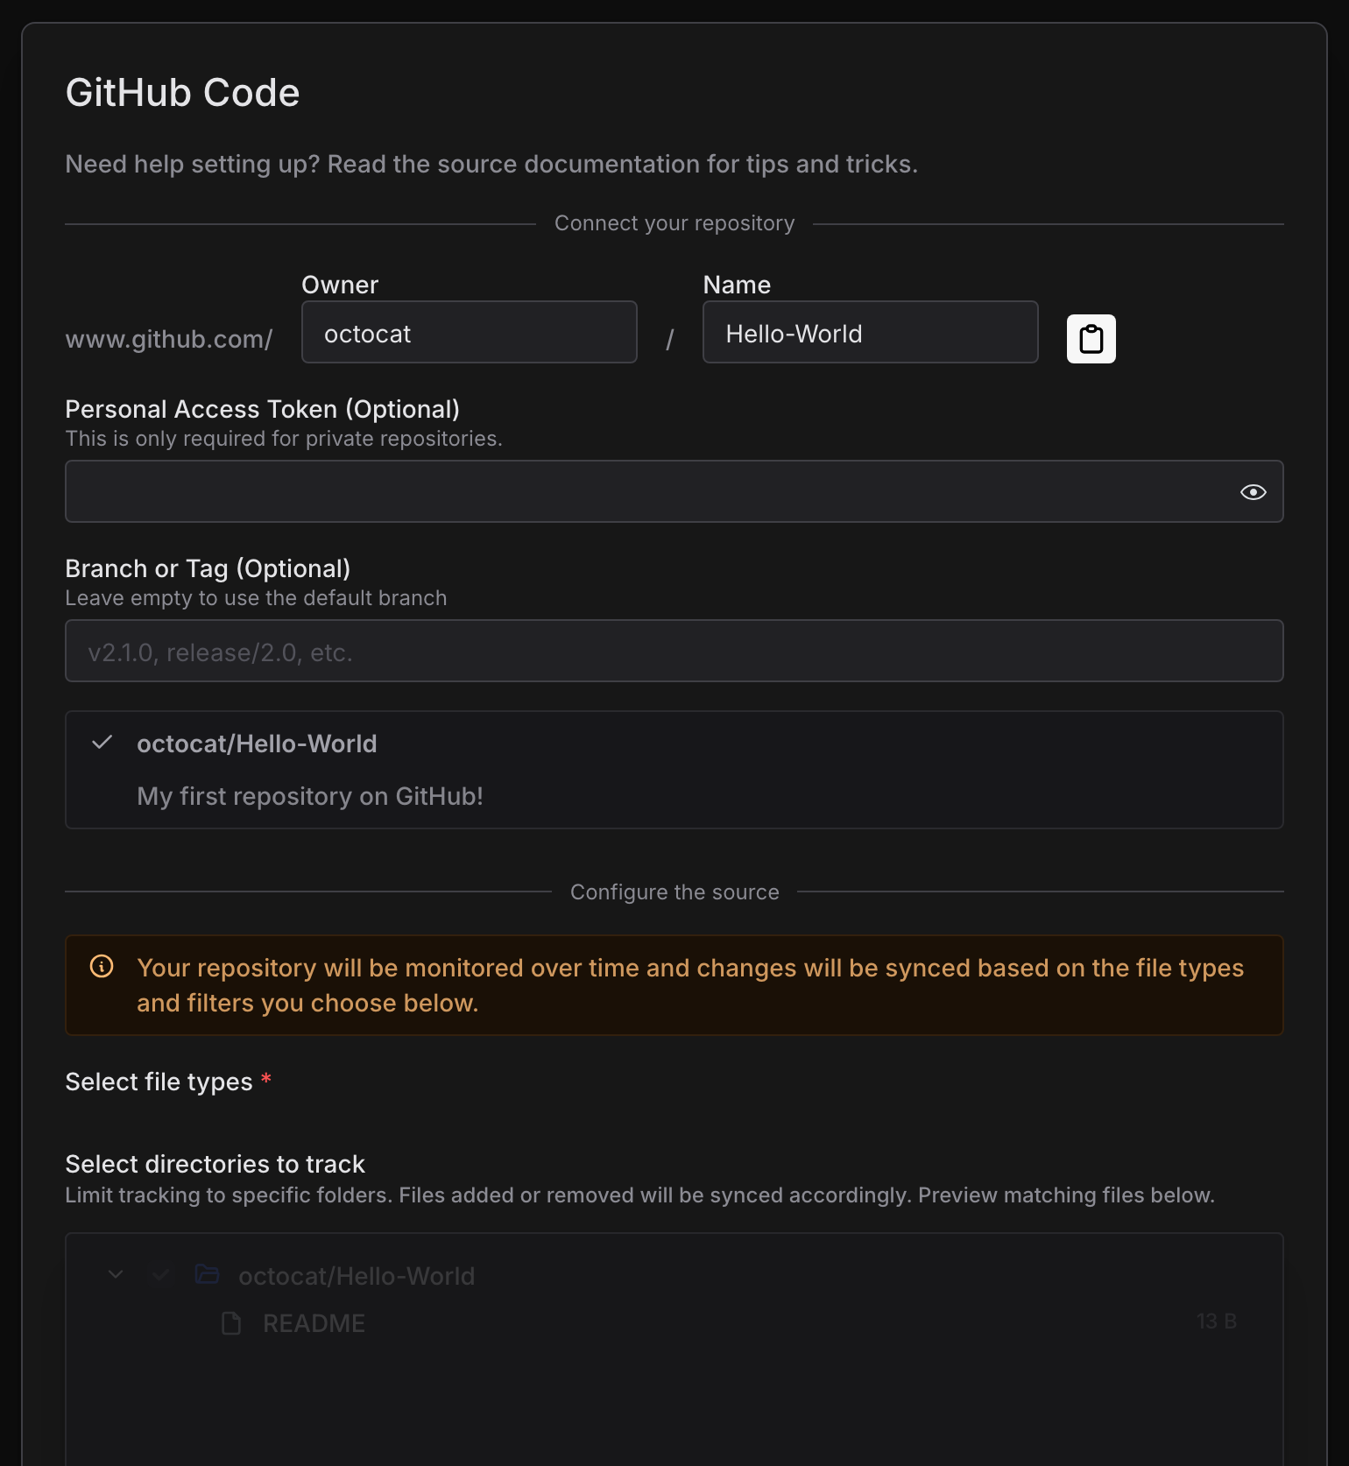Click the info icon in the monitoring notice
The height and width of the screenshot is (1466, 1349).
tap(102, 966)
